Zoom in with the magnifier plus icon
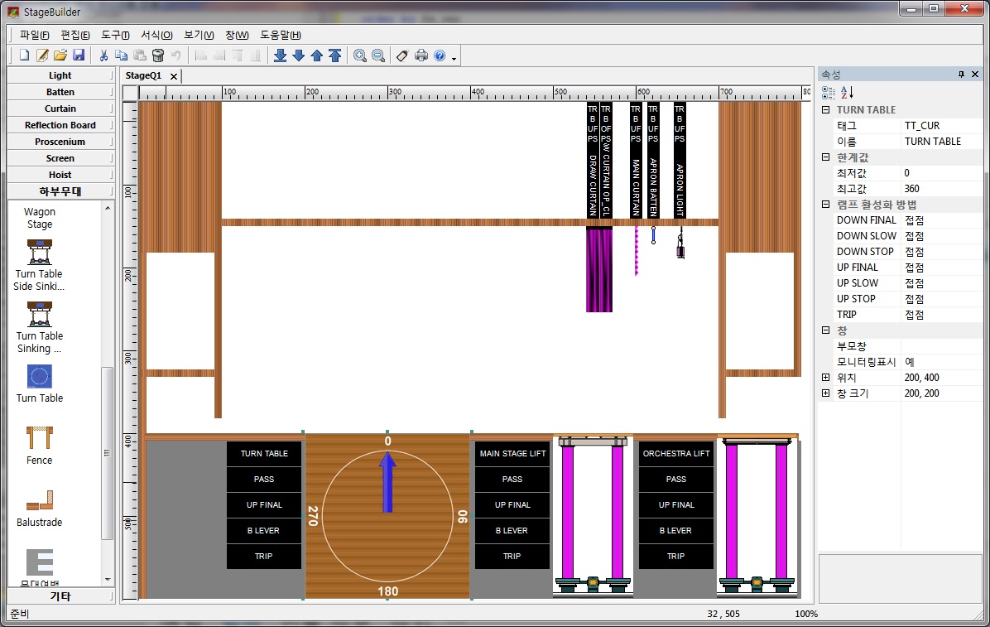The height and width of the screenshot is (627, 990). [x=360, y=55]
